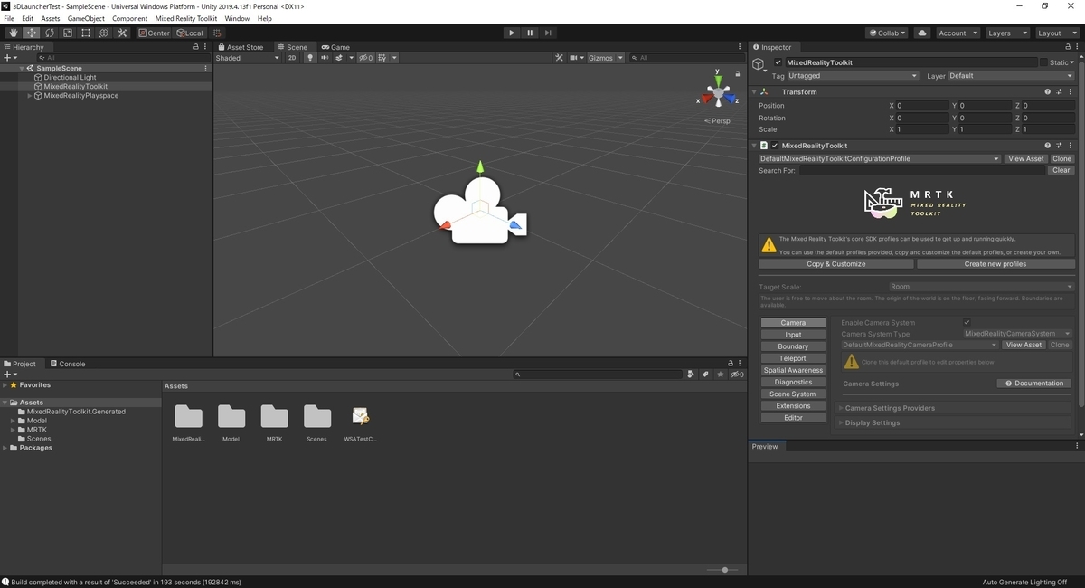Viewport: 1085px width, 588px height.
Task: Open the Input settings category
Action: click(793, 335)
